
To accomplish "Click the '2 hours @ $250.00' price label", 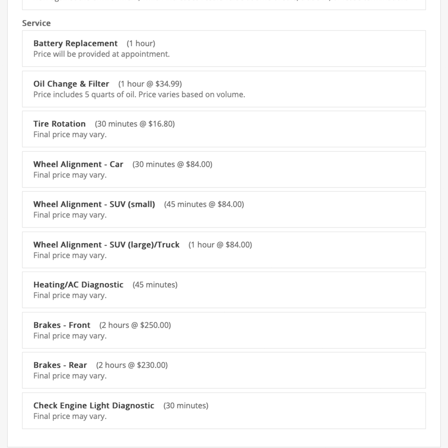I will (135, 325).
